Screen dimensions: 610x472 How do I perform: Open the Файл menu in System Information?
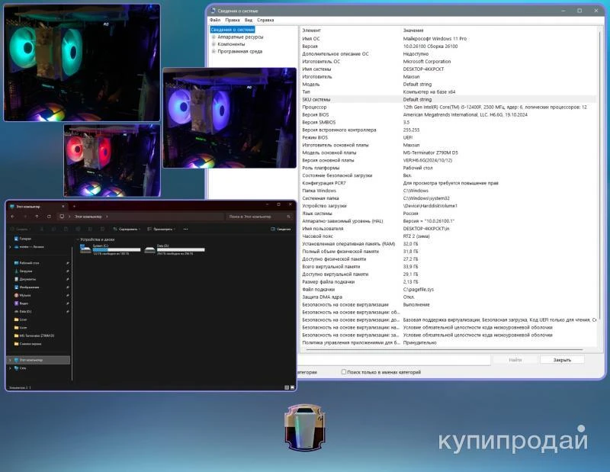tap(217, 20)
